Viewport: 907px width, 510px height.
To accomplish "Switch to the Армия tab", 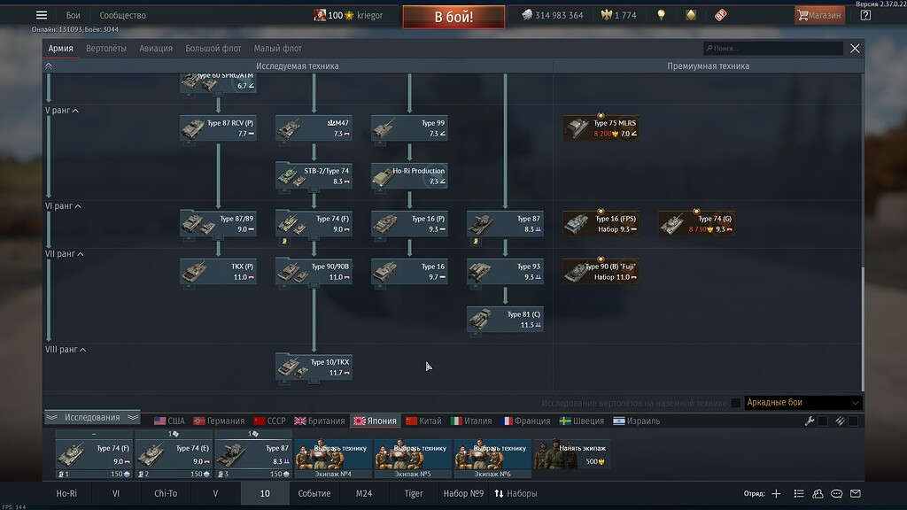I will pos(61,49).
